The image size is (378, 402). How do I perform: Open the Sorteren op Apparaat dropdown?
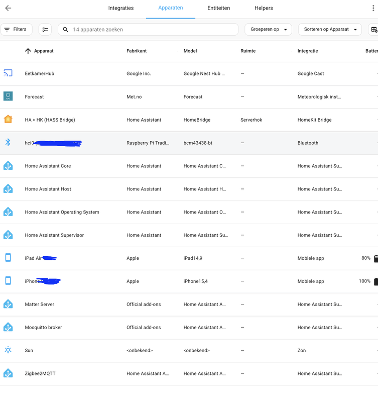[x=330, y=30]
